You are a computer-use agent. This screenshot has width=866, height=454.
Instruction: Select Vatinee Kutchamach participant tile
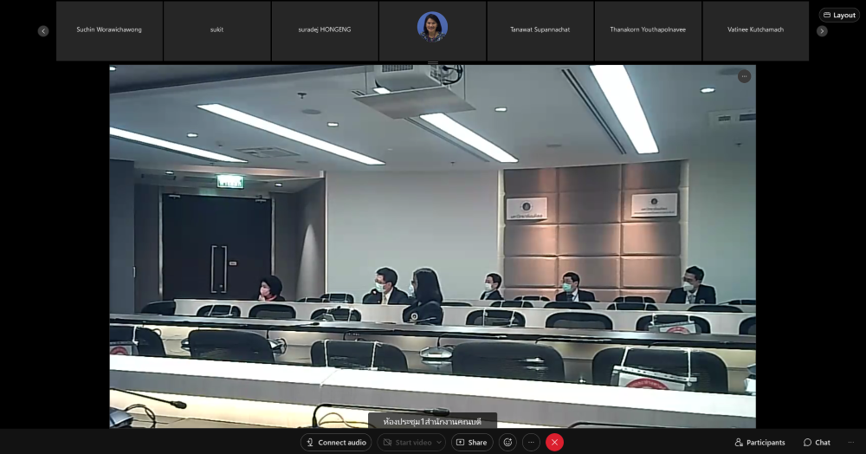coord(755,30)
